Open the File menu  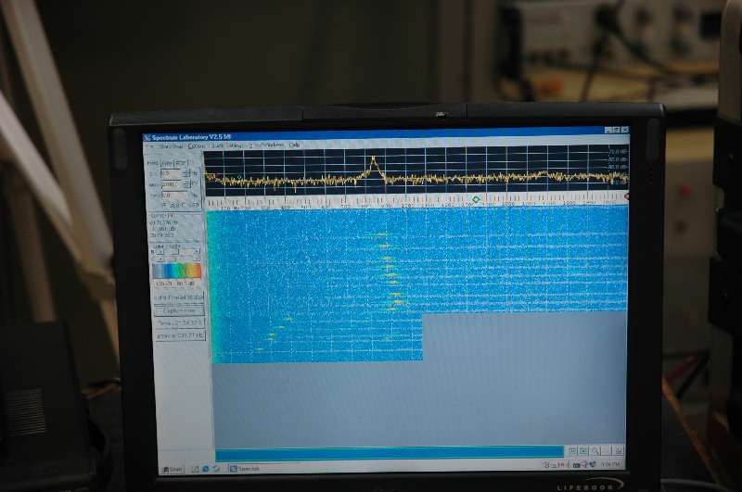[147, 145]
